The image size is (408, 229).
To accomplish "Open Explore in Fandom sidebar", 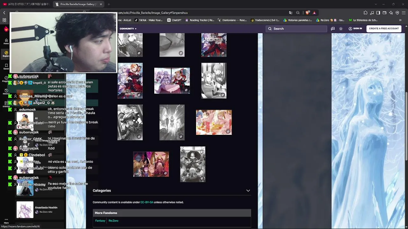I will pos(6,54).
